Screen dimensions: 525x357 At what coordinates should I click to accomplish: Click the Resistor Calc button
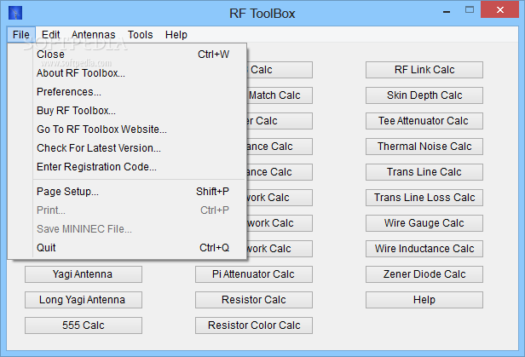tap(254, 300)
